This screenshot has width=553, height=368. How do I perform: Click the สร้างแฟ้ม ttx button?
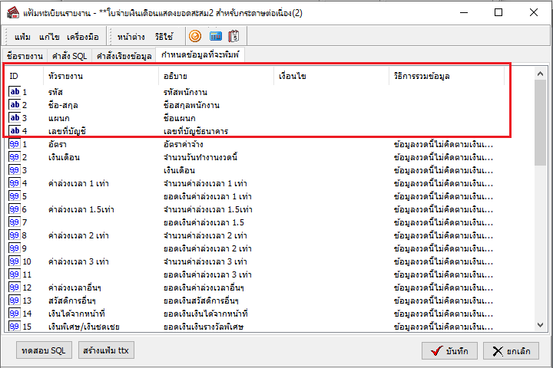(x=106, y=350)
